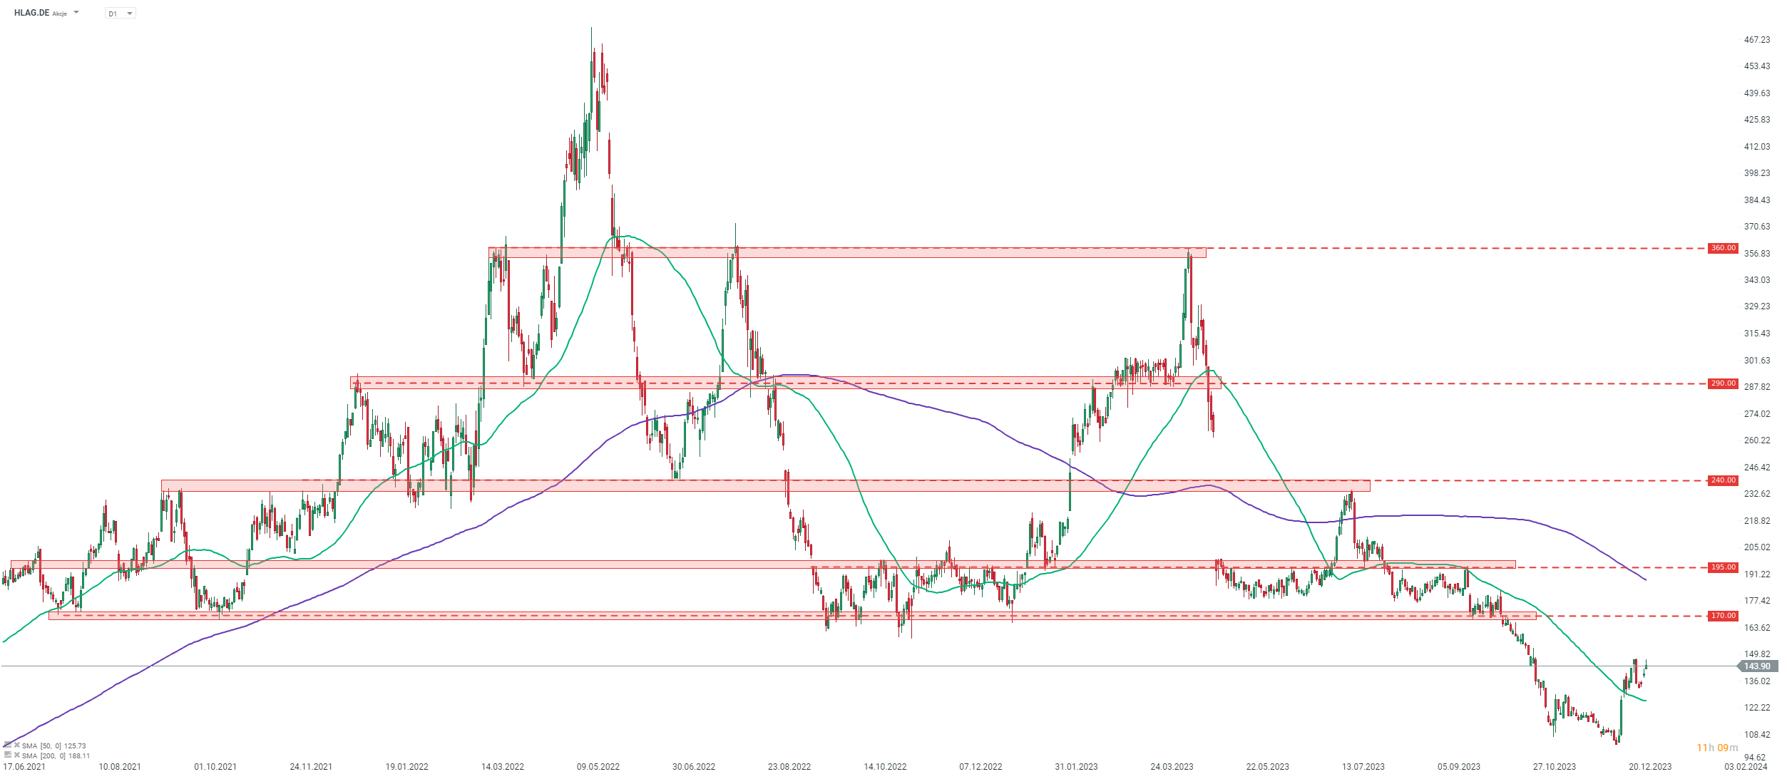Open the D1 timeframe dropdown
The image size is (1787, 779).
pyautogui.click(x=121, y=14)
